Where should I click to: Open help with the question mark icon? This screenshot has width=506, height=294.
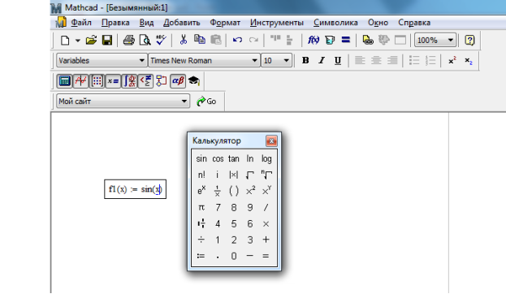[469, 41]
